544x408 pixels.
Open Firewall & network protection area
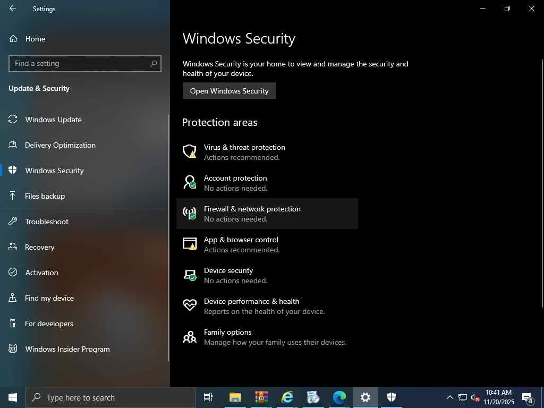267,214
